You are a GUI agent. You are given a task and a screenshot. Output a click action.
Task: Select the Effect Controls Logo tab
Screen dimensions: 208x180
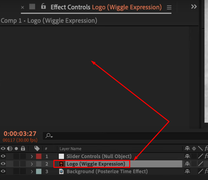pos(106,7)
